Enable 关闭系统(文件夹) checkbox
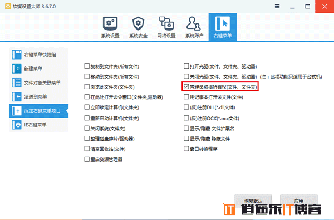334x220 pixels. [87, 128]
